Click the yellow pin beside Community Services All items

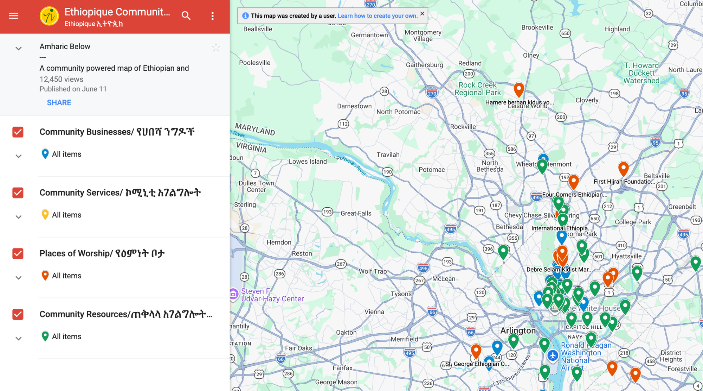click(x=45, y=215)
